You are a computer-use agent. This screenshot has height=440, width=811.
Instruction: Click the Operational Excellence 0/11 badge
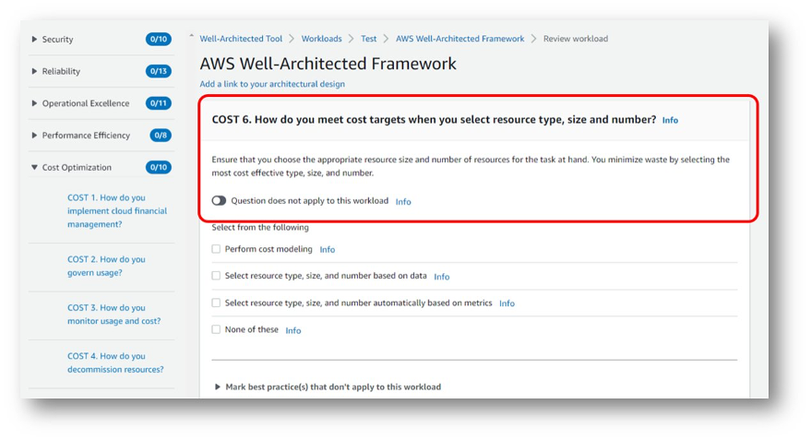(x=159, y=103)
